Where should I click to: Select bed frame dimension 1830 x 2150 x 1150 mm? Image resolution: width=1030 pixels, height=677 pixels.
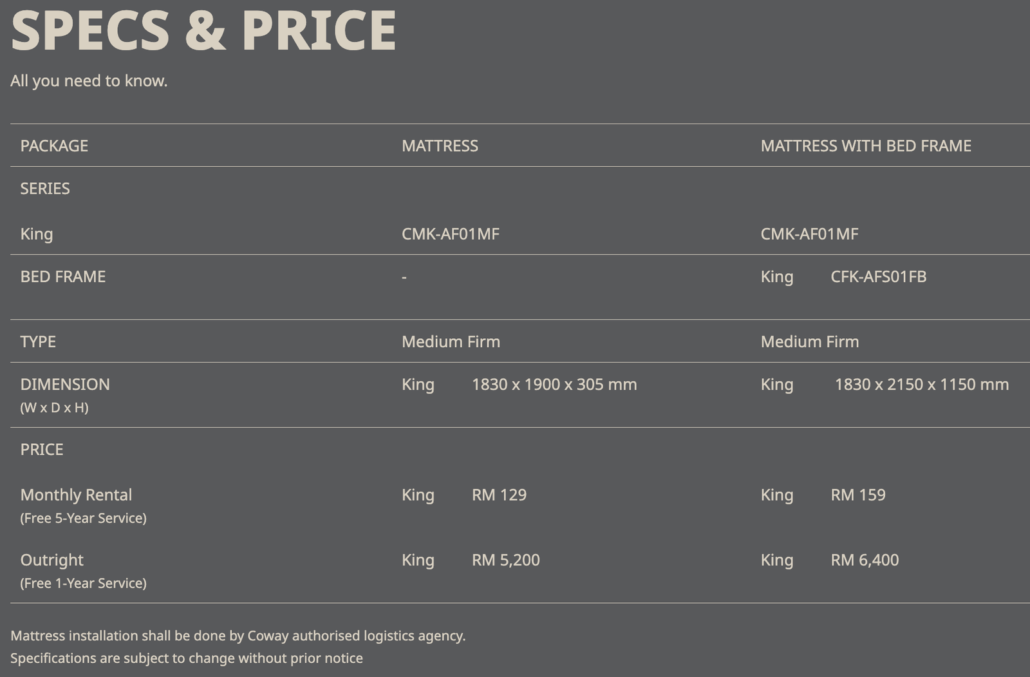click(x=921, y=384)
